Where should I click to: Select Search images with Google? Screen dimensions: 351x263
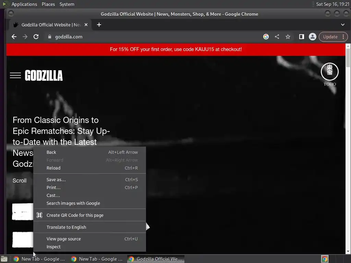[89, 203]
